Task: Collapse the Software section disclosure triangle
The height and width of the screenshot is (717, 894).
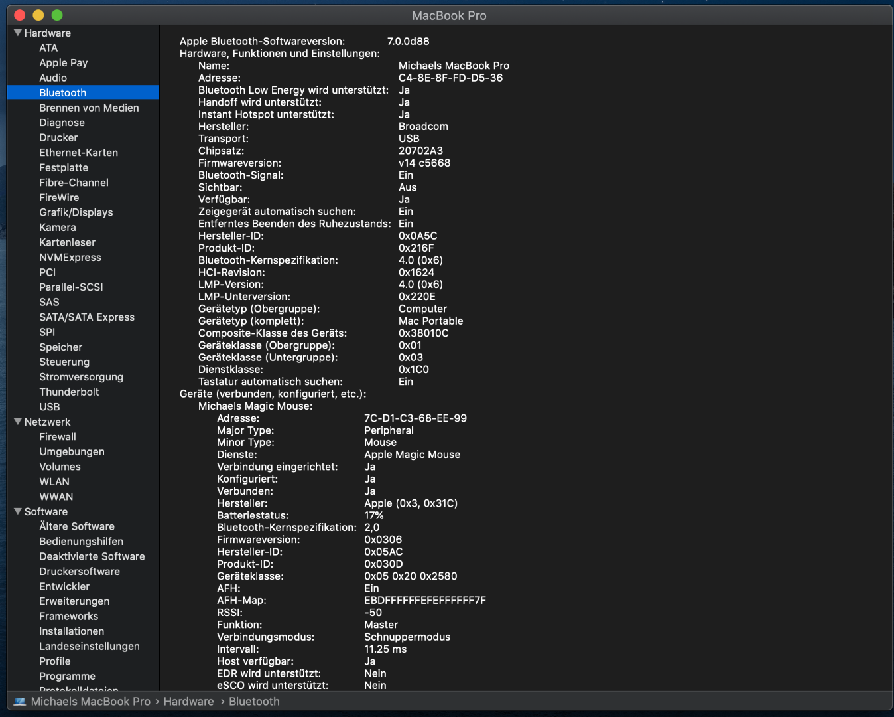Action: coord(18,511)
